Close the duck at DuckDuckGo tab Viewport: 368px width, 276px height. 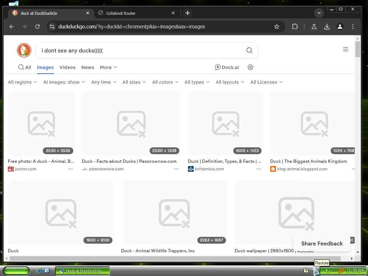[88, 13]
